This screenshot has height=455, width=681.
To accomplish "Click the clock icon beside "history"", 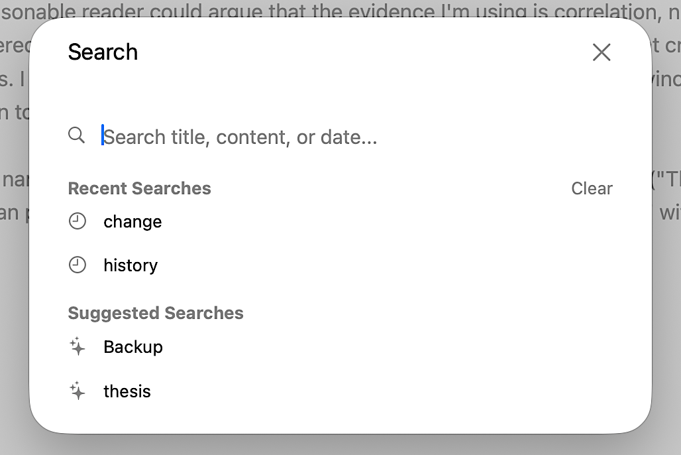I will (x=78, y=265).
